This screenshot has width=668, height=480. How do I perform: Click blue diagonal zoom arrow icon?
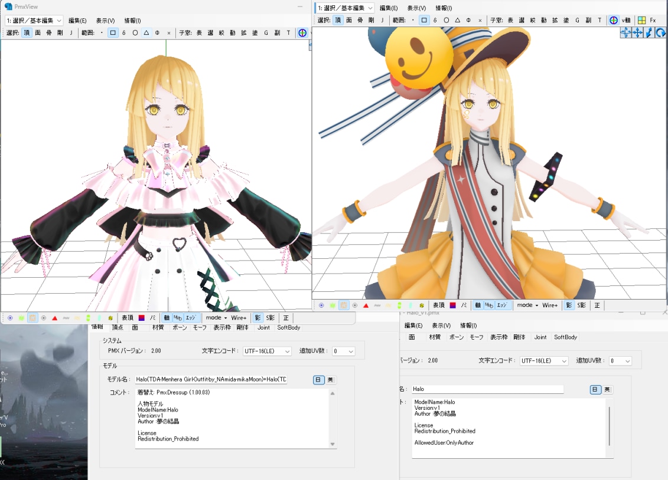[x=649, y=33]
